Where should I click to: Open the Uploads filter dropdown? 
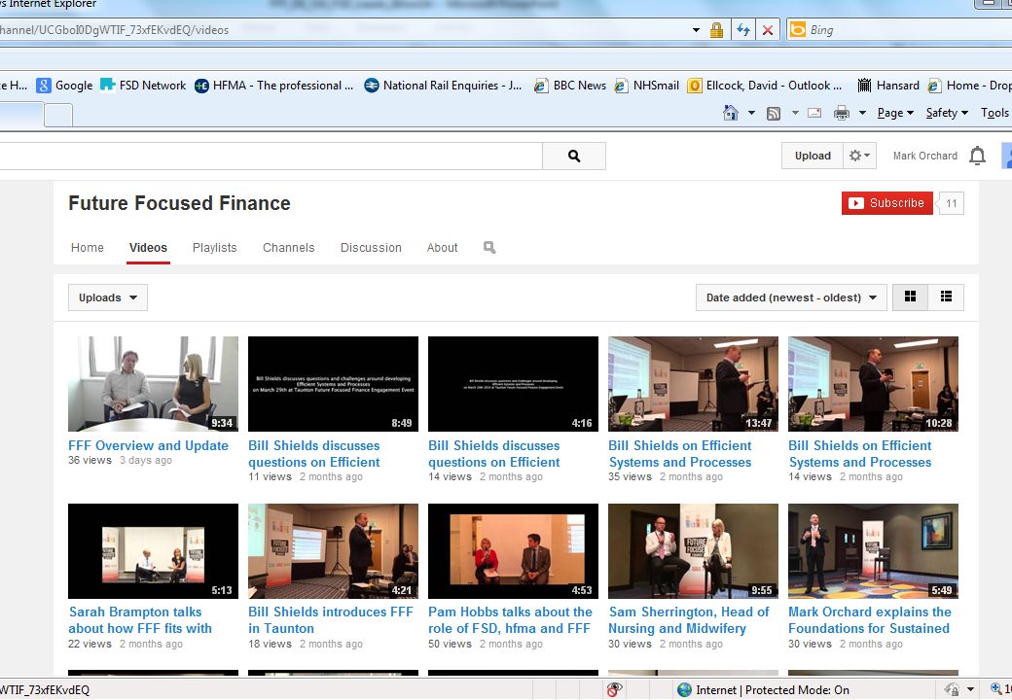108,297
